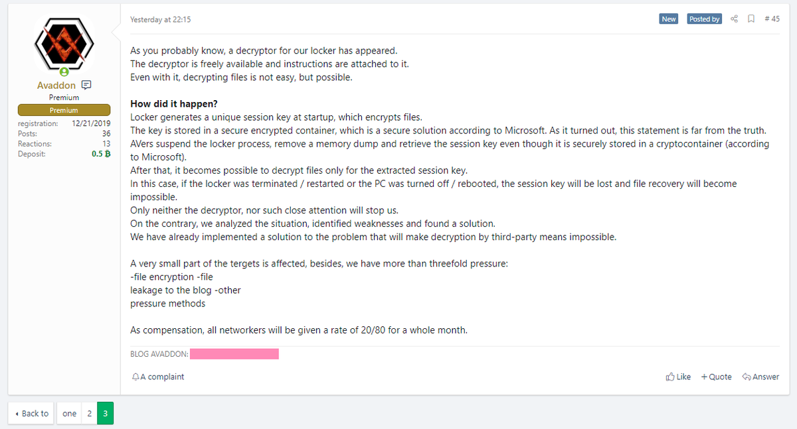This screenshot has height=429, width=797.
Task: Click the "Yesterday at 22:15" timestamp
Action: click(161, 19)
